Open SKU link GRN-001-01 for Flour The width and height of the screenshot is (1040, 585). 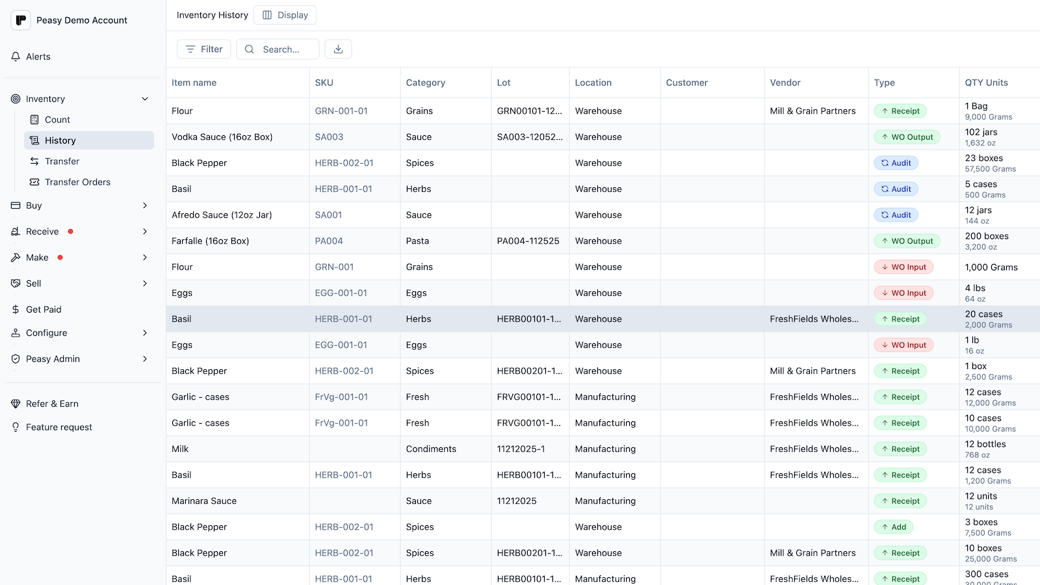341,110
